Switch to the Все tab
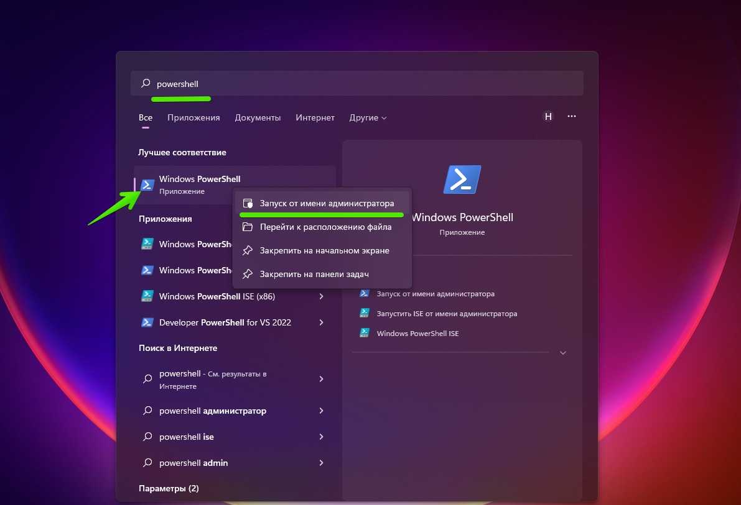The height and width of the screenshot is (505, 741). pos(146,117)
